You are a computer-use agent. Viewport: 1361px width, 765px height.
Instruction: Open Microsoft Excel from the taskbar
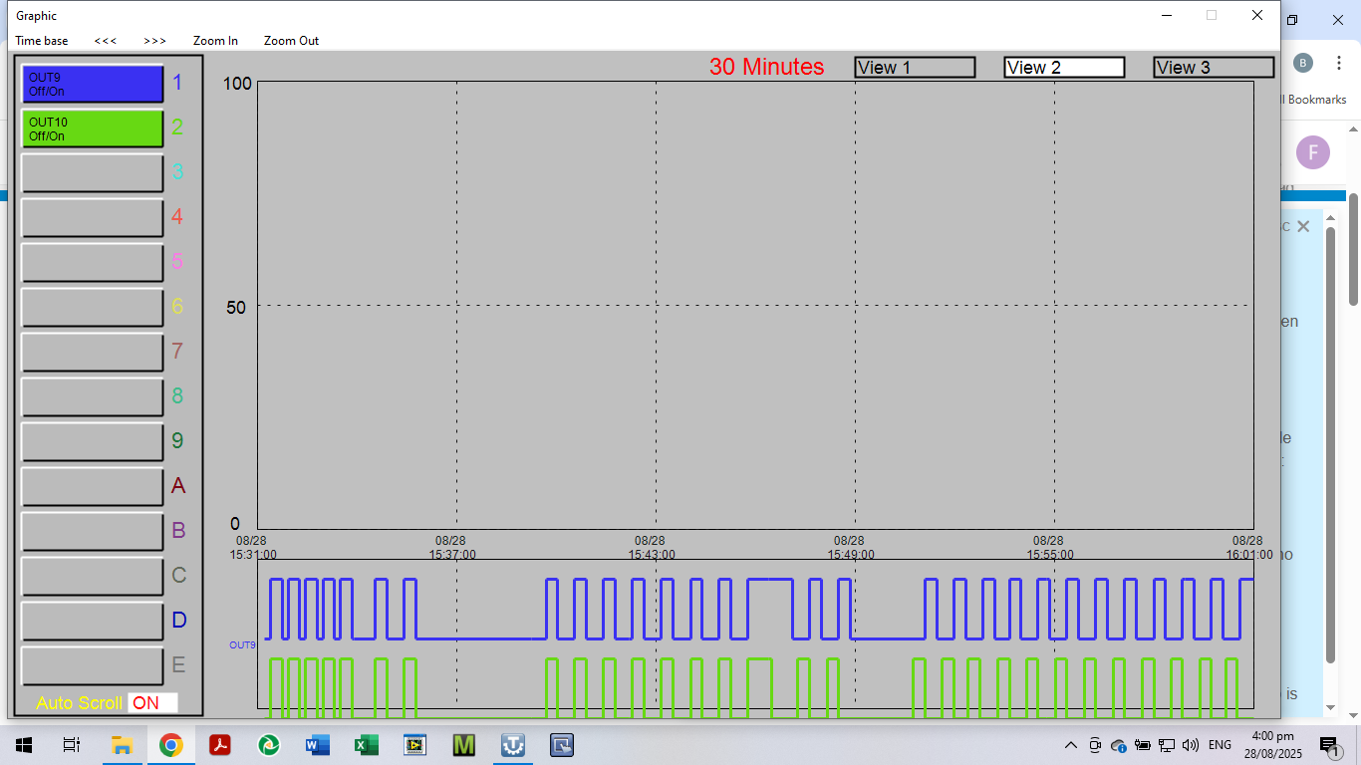pos(366,745)
